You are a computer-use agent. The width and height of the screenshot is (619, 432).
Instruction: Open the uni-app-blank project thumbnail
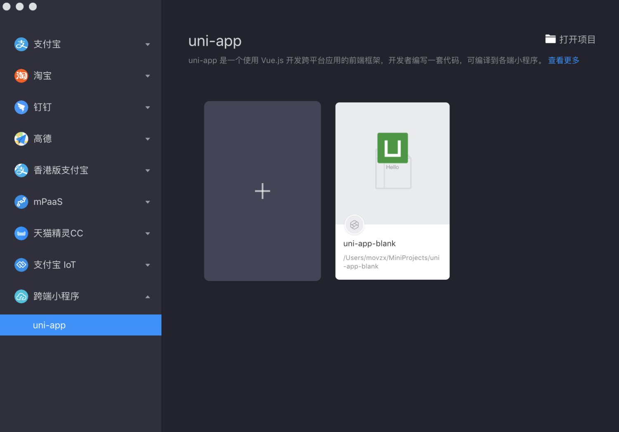click(392, 163)
